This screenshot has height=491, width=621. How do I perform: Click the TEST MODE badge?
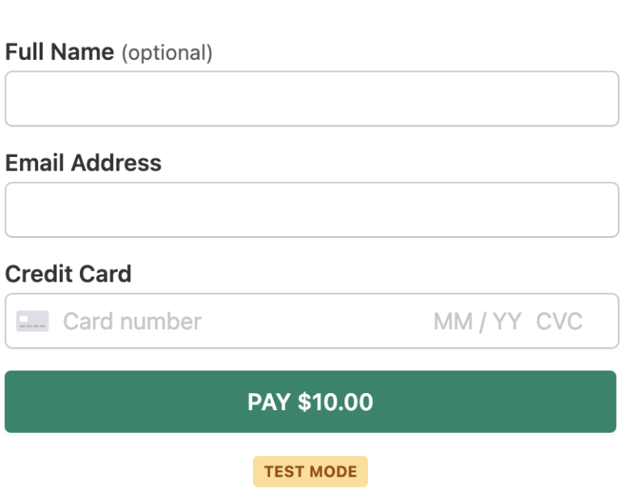tap(310, 472)
